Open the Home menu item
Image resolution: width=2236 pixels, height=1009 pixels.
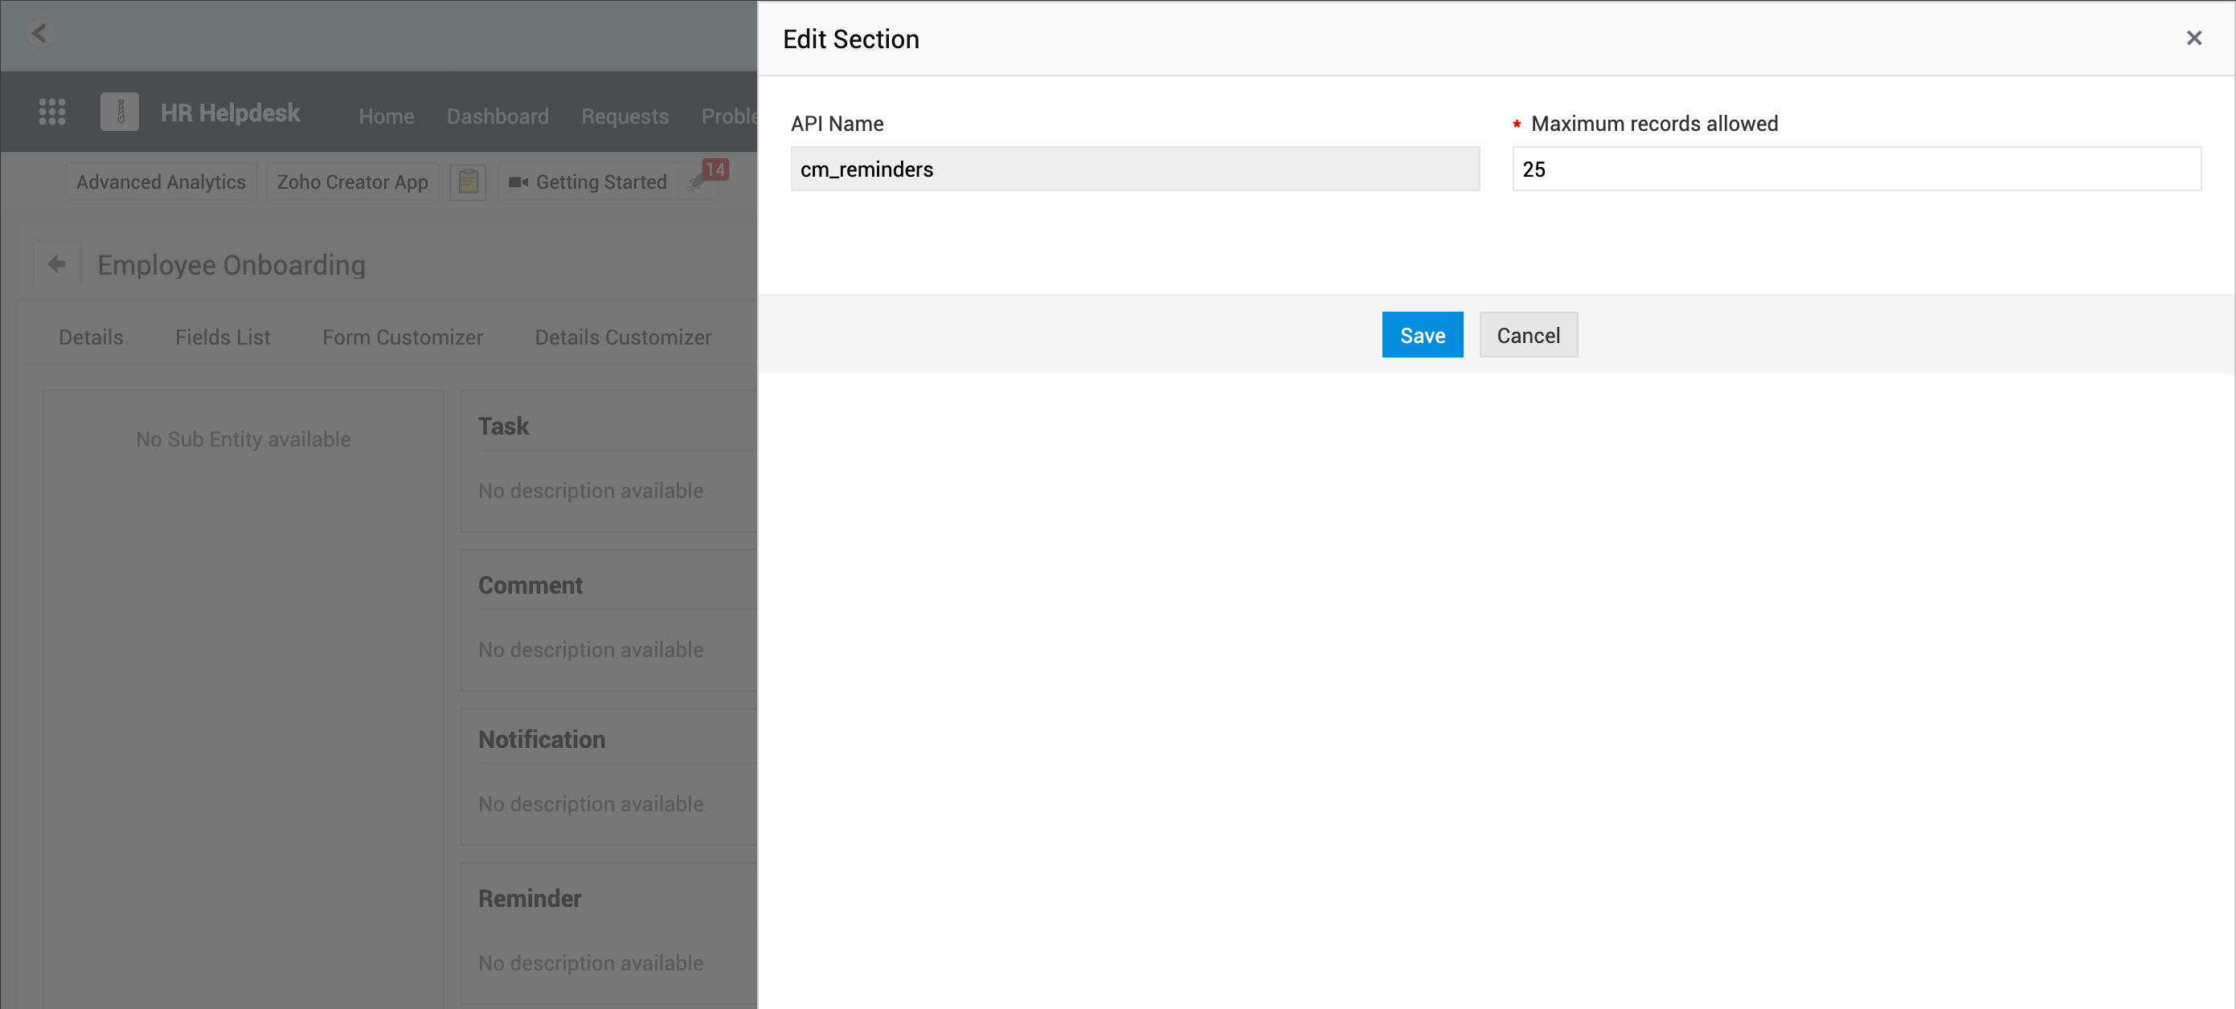387,116
